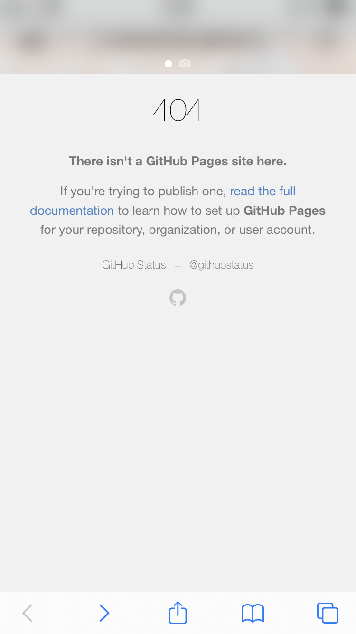Open the "documentation" link text
This screenshot has width=356, height=634.
click(72, 211)
